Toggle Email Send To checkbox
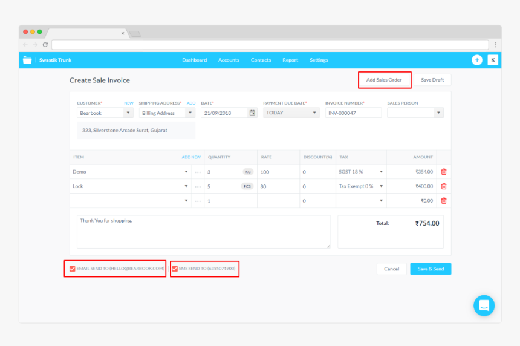 coord(72,269)
